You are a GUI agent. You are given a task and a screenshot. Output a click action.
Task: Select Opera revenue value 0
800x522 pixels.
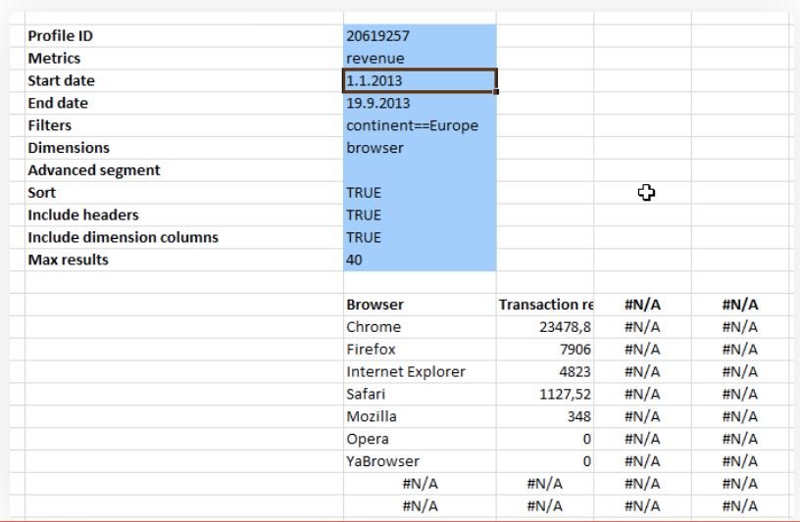(x=545, y=440)
